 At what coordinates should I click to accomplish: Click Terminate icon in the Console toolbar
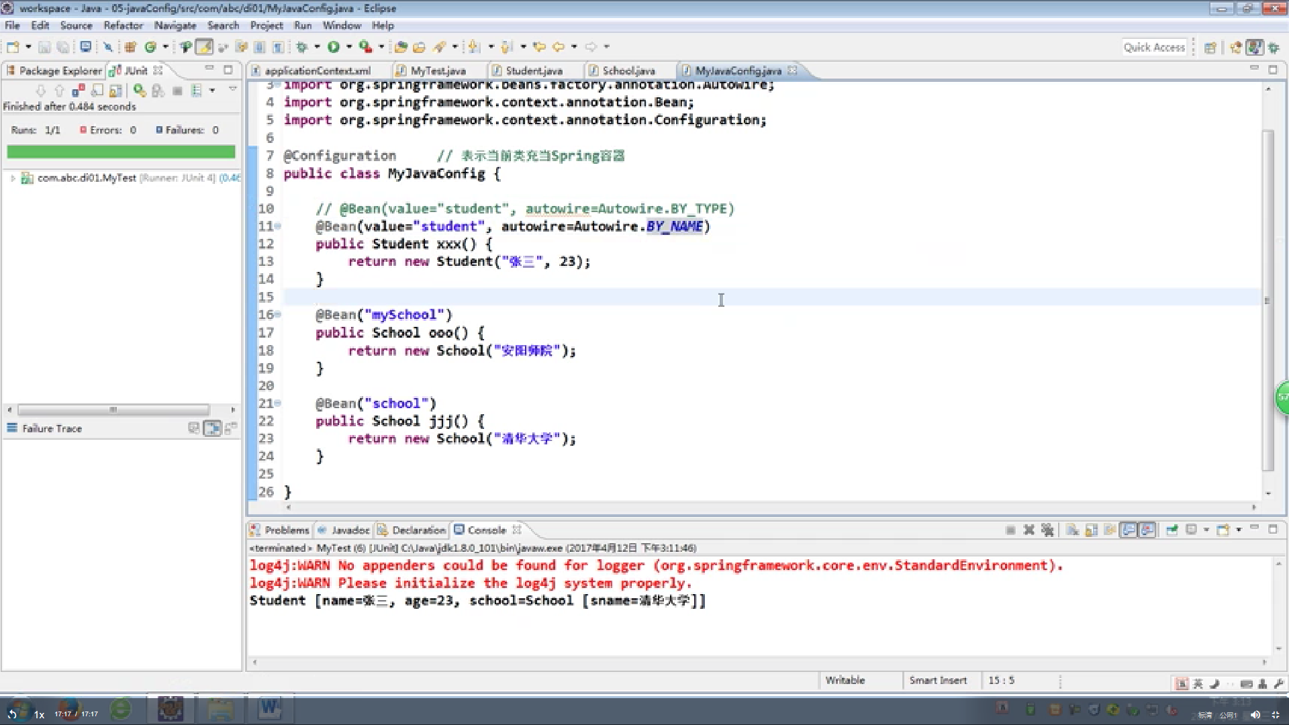tap(1010, 530)
